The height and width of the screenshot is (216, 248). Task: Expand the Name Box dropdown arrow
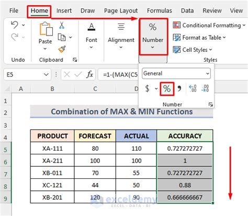(46, 75)
